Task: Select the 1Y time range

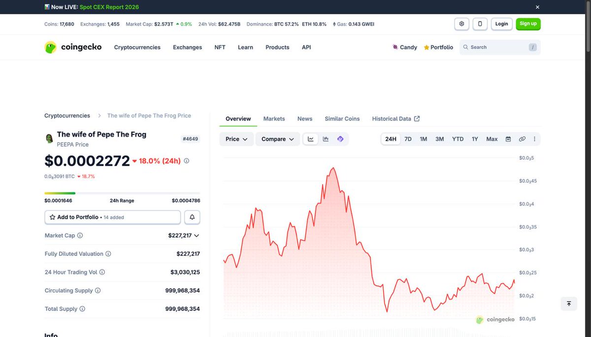Action: coord(475,139)
